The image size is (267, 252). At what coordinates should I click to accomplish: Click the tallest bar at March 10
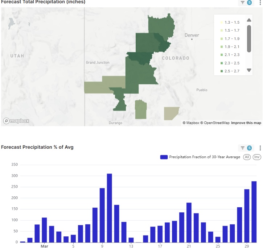click(x=109, y=208)
